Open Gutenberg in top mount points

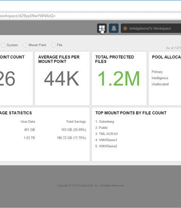click(106, 122)
